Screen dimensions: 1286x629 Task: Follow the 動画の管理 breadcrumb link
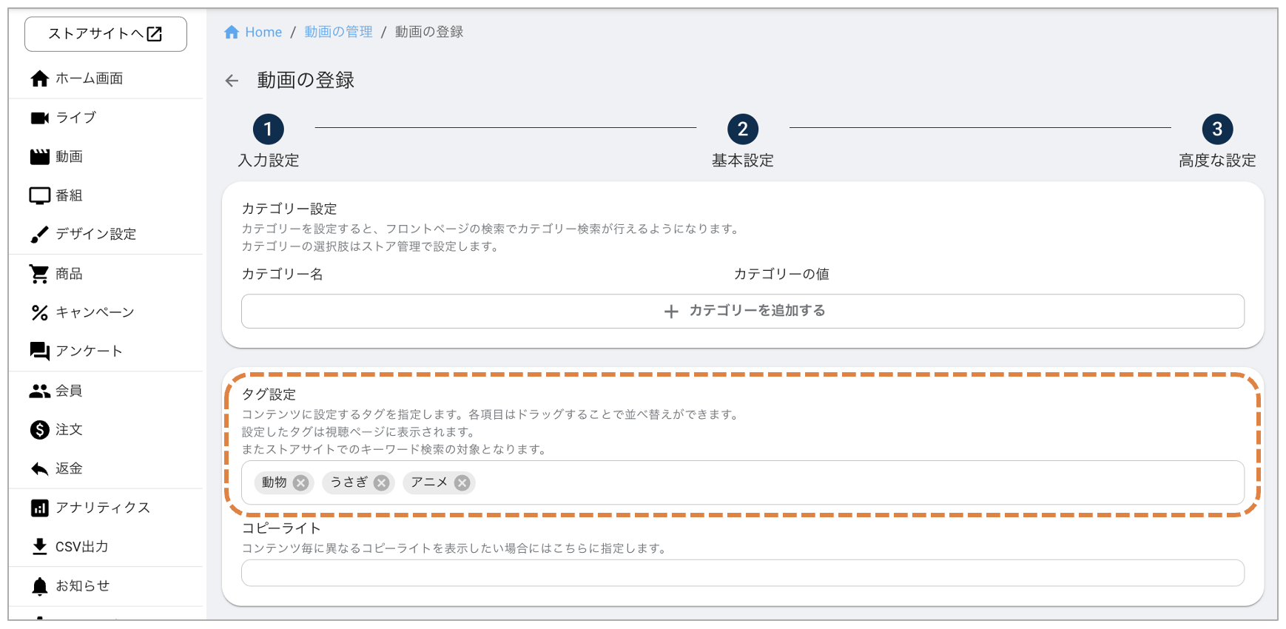click(339, 32)
